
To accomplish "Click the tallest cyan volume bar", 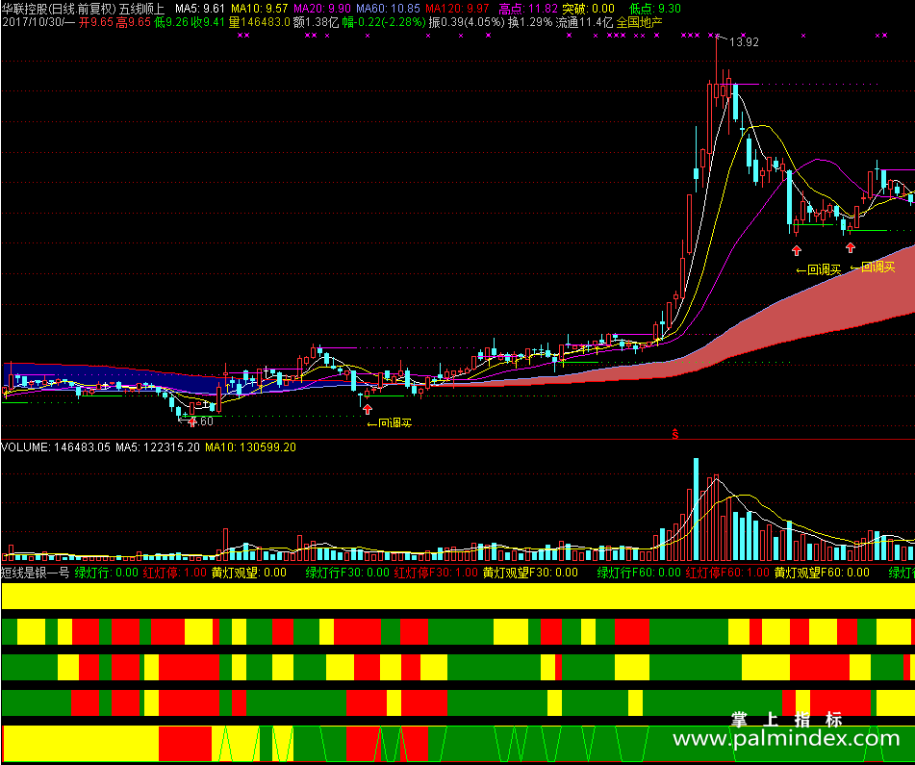I will tap(696, 509).
